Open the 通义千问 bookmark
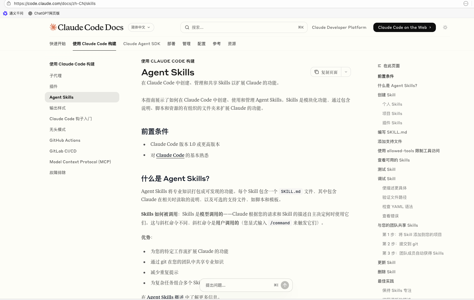Viewport: 474px width, 300px height. pyautogui.click(x=13, y=13)
